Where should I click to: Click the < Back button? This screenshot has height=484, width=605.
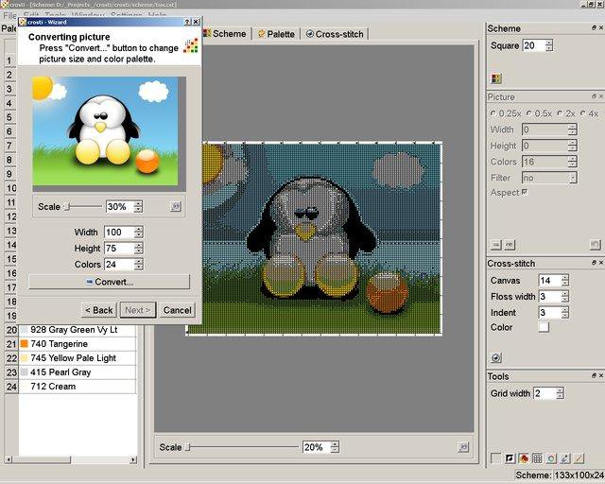98,310
